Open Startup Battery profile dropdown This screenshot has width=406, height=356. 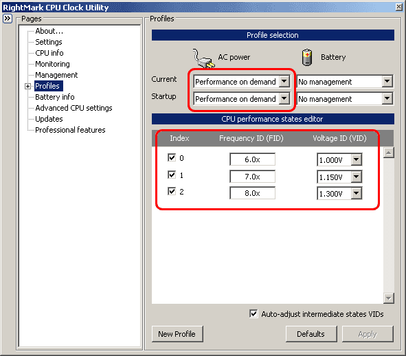(387, 99)
